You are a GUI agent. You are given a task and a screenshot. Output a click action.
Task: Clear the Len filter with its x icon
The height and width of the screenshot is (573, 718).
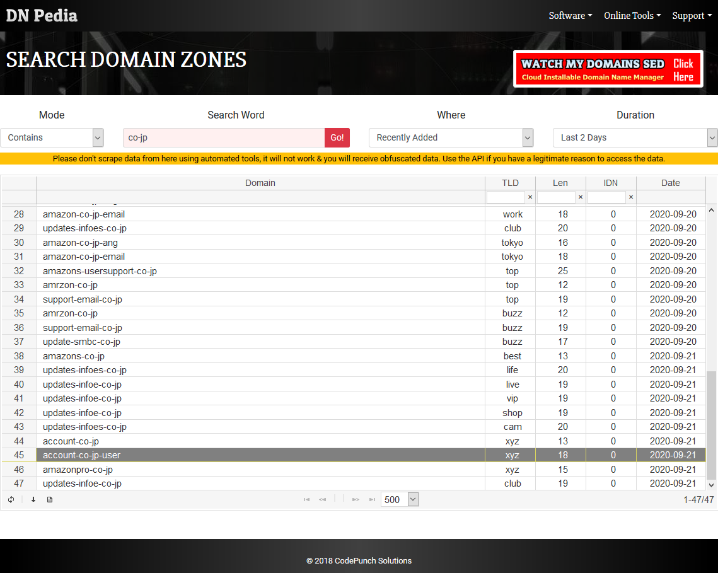click(x=580, y=197)
